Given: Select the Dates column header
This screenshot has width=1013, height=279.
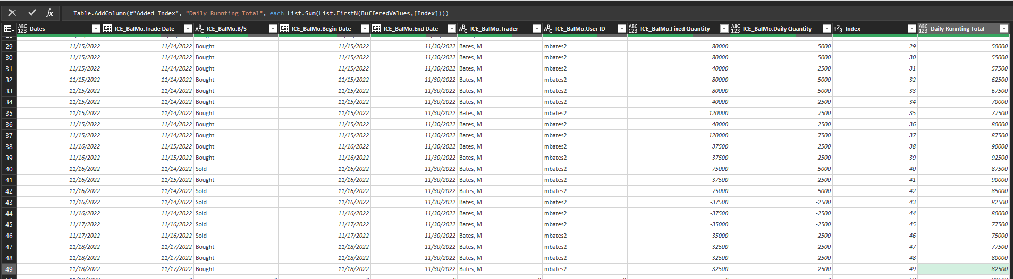Looking at the screenshot, I should pos(59,29).
